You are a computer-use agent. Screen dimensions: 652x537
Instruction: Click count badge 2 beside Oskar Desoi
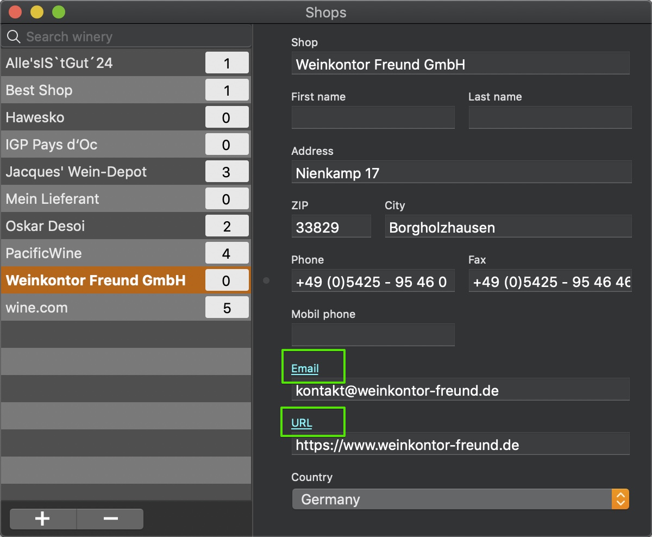click(x=227, y=226)
